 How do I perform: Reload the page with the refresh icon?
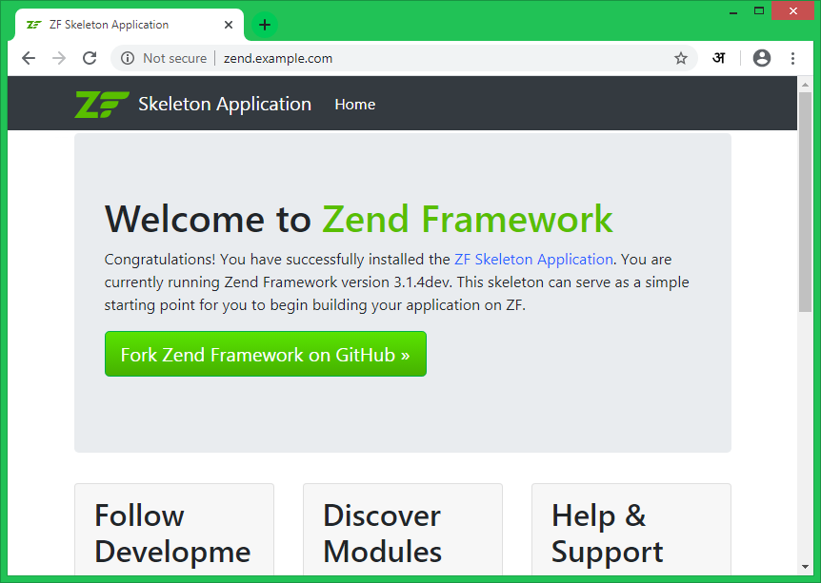90,58
